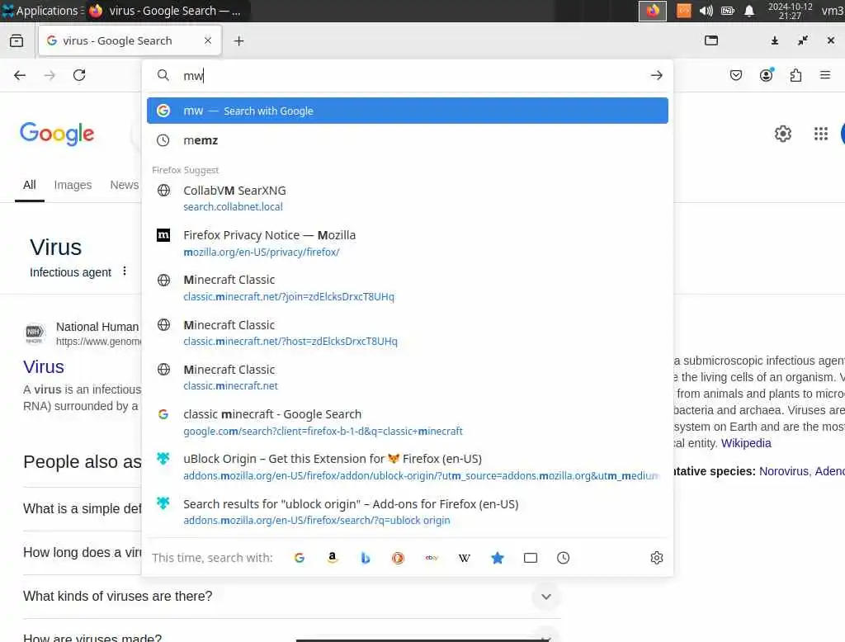Viewport: 845px width, 642px height.
Task: Open CollabVM SearXNG suggestion
Action: pos(408,198)
